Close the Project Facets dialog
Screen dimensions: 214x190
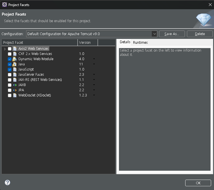pyautogui.click(x=210, y=5)
